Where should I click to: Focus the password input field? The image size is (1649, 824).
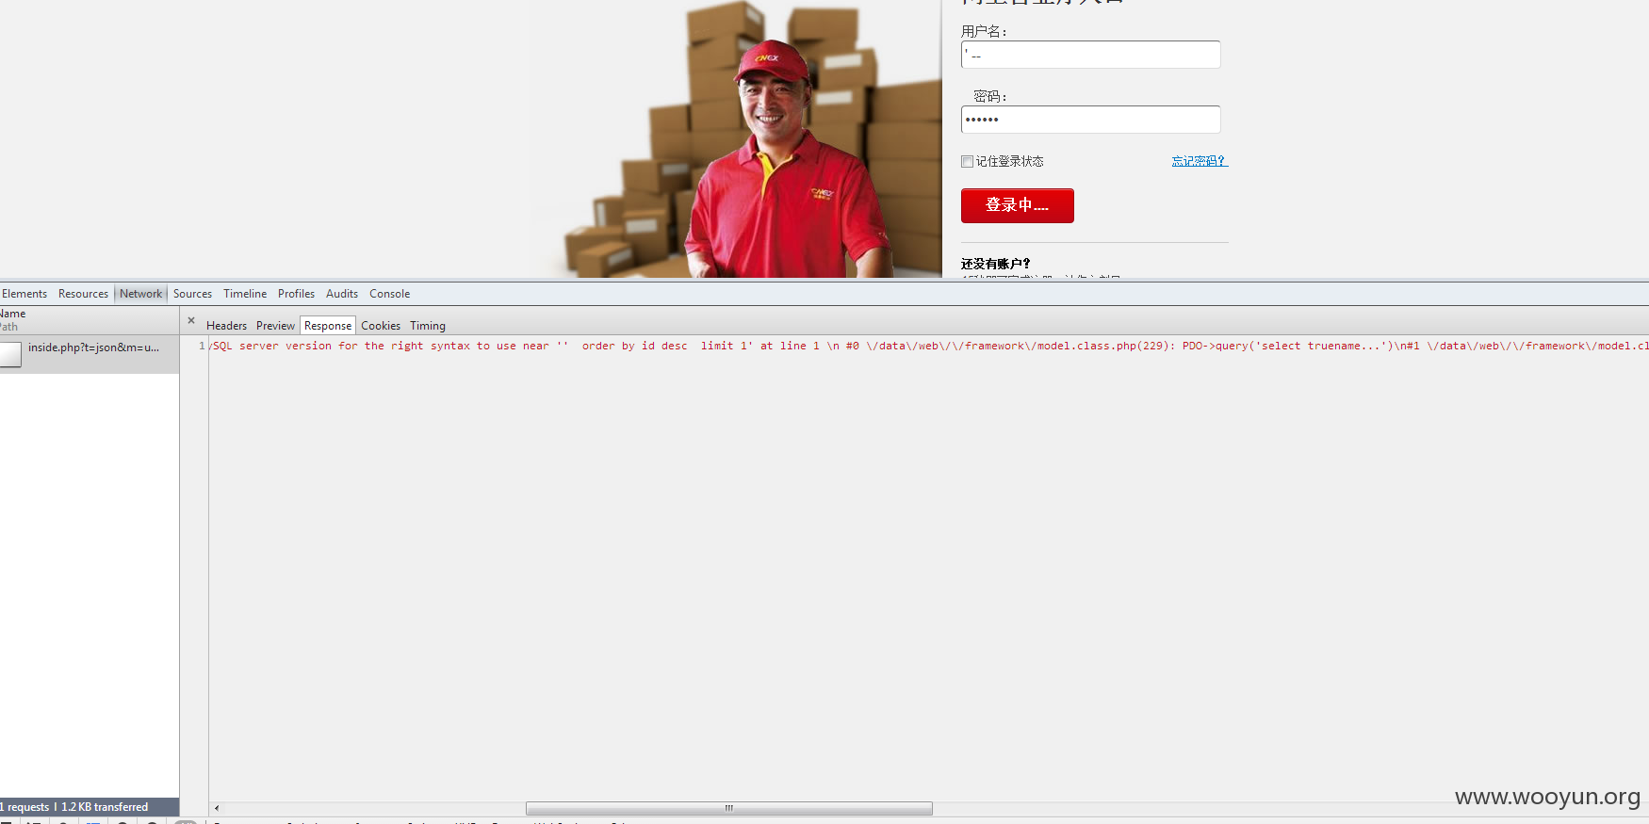[x=1090, y=120]
